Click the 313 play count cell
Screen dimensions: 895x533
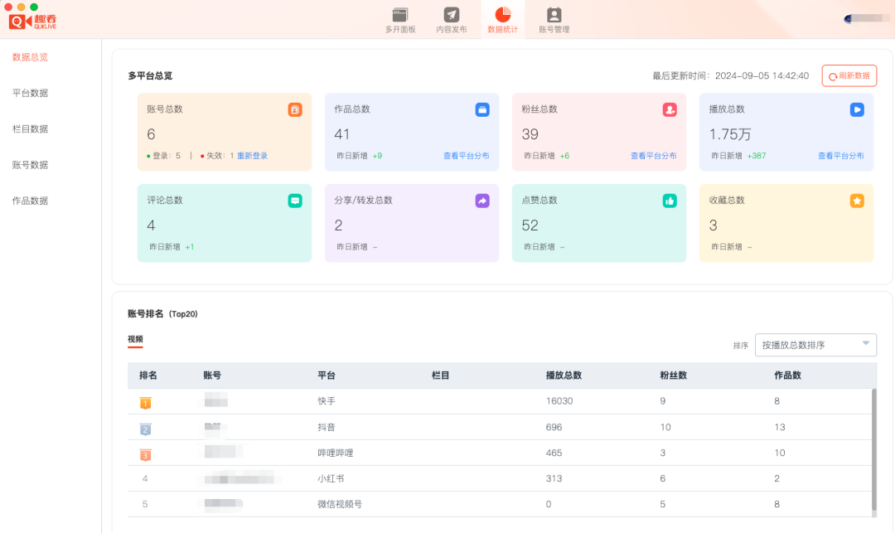(554, 478)
